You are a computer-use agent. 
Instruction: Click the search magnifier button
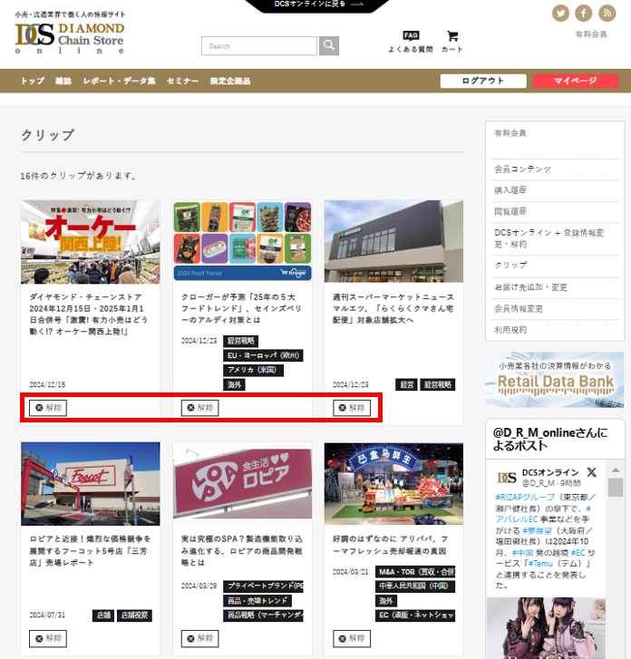coord(329,45)
